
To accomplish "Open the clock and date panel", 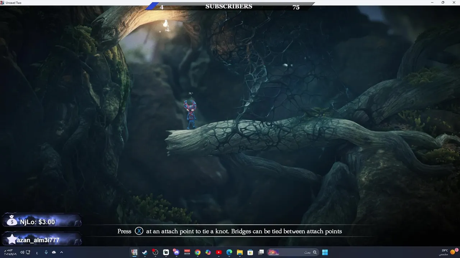I will (10, 252).
